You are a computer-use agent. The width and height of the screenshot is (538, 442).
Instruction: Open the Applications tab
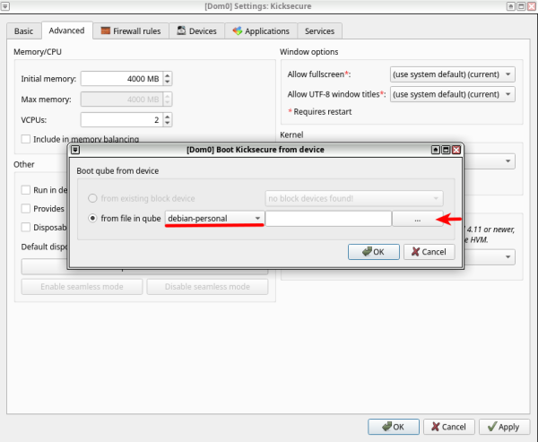[x=261, y=30]
